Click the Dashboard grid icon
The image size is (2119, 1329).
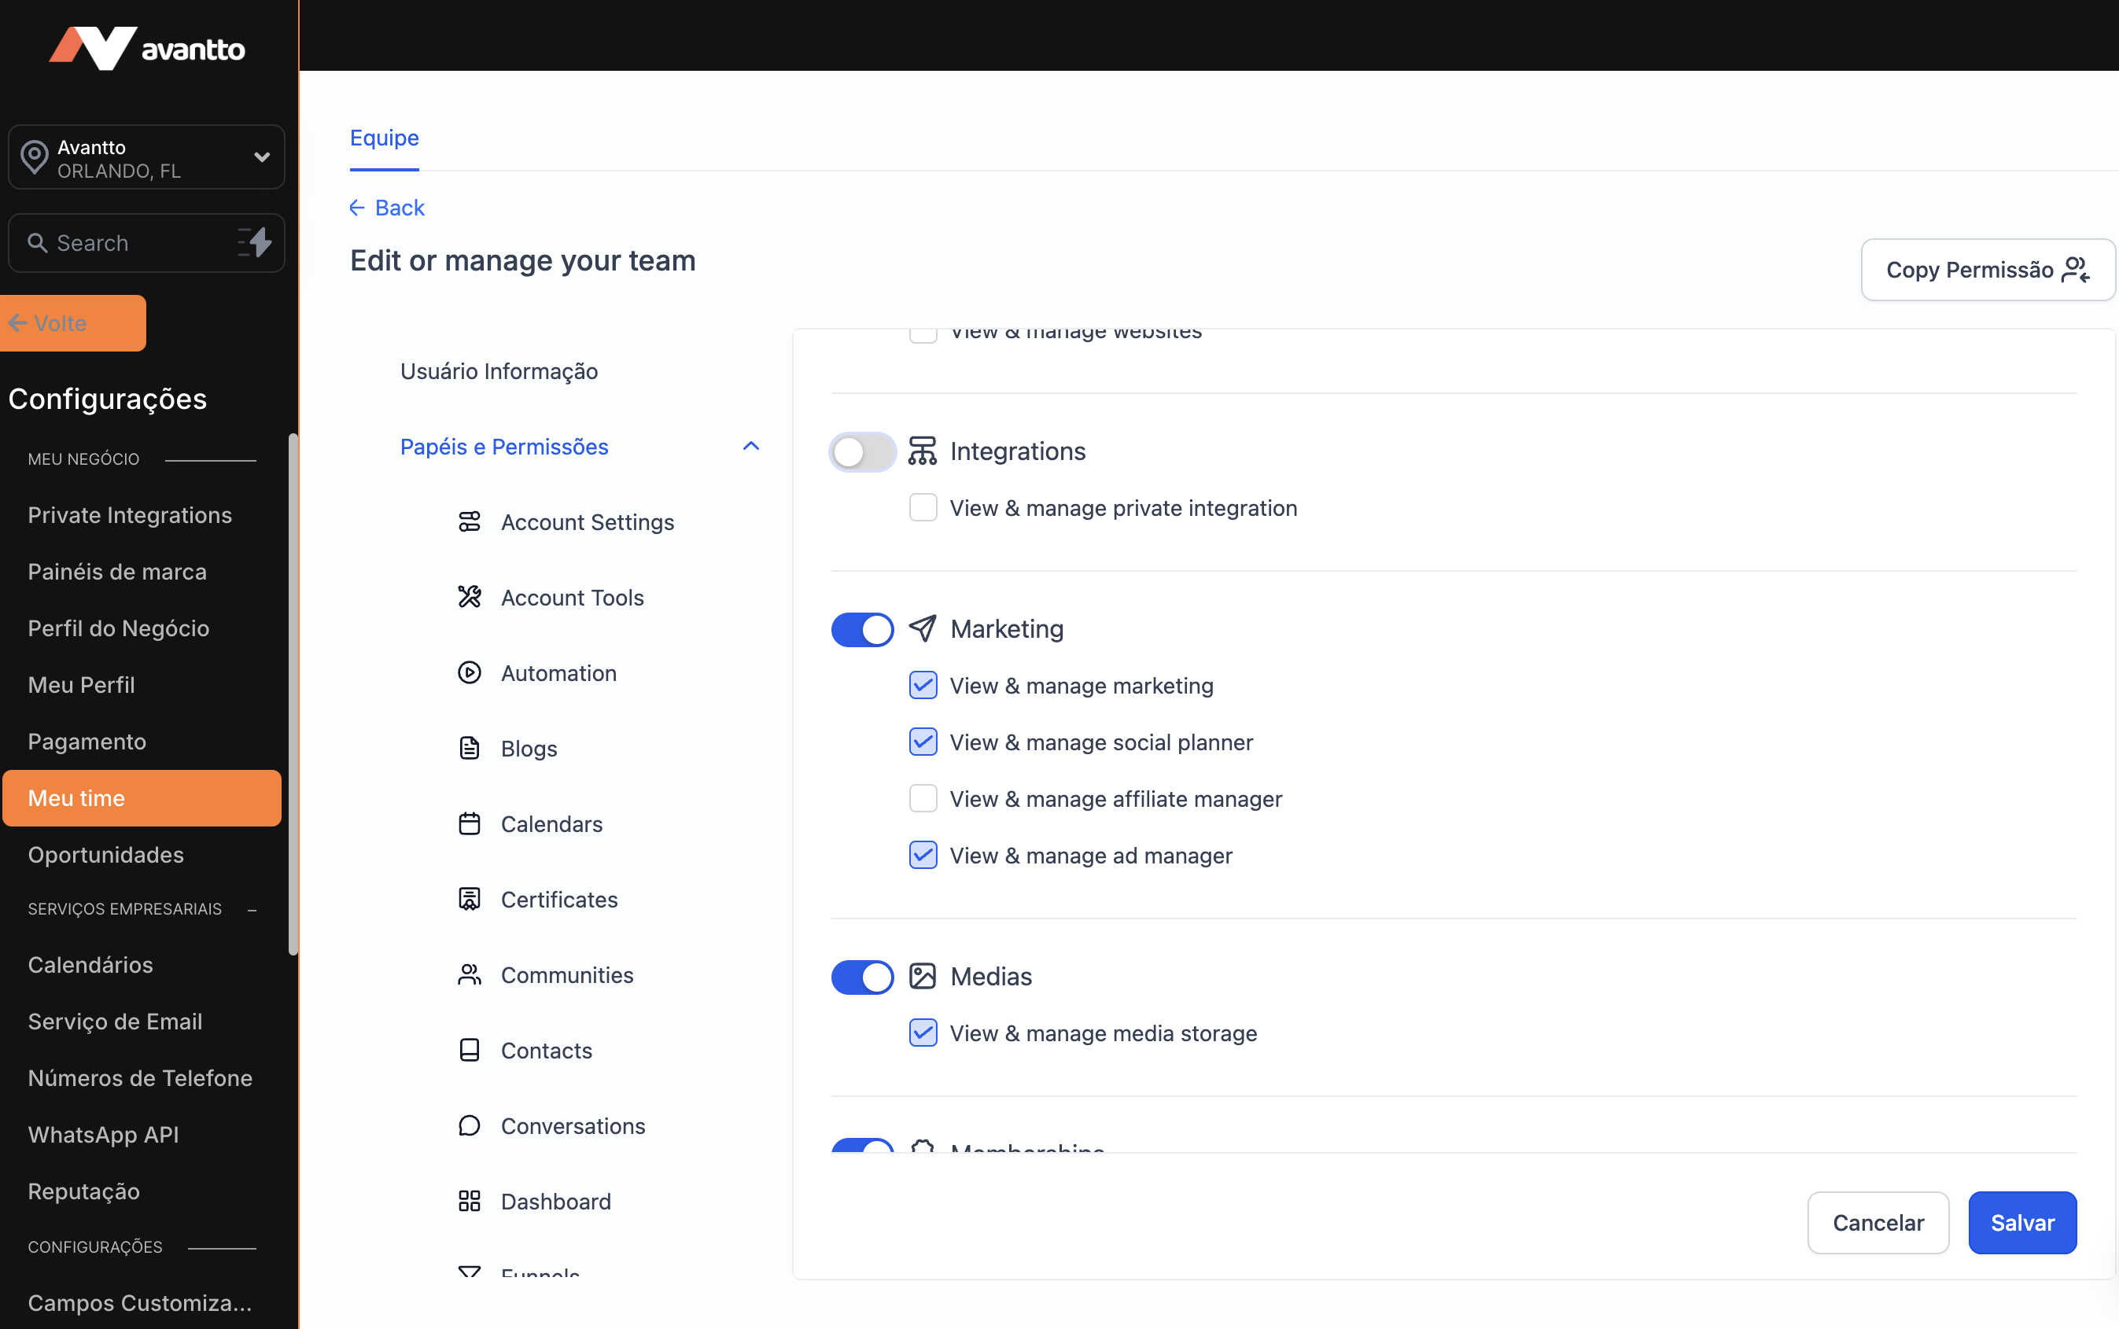[470, 1202]
